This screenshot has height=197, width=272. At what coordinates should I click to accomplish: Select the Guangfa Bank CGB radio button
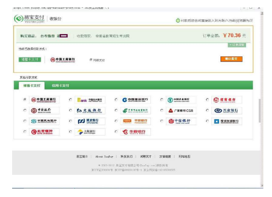tap(162, 111)
